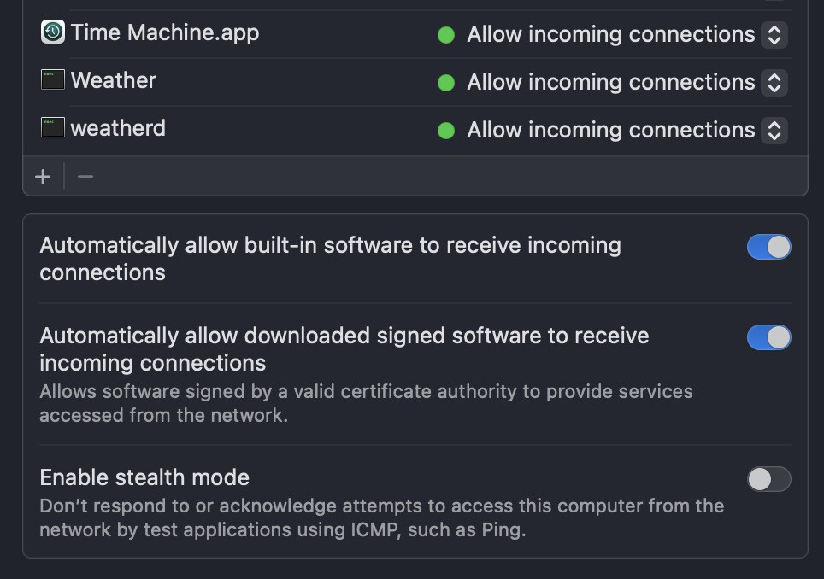Screen dimensions: 824x579
Task: Click the Weather terminal icon
Action: (53, 80)
